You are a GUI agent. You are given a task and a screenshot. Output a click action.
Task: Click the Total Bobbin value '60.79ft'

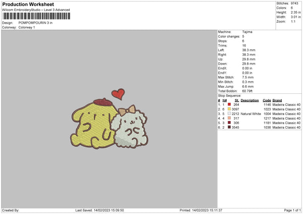tap(247, 91)
